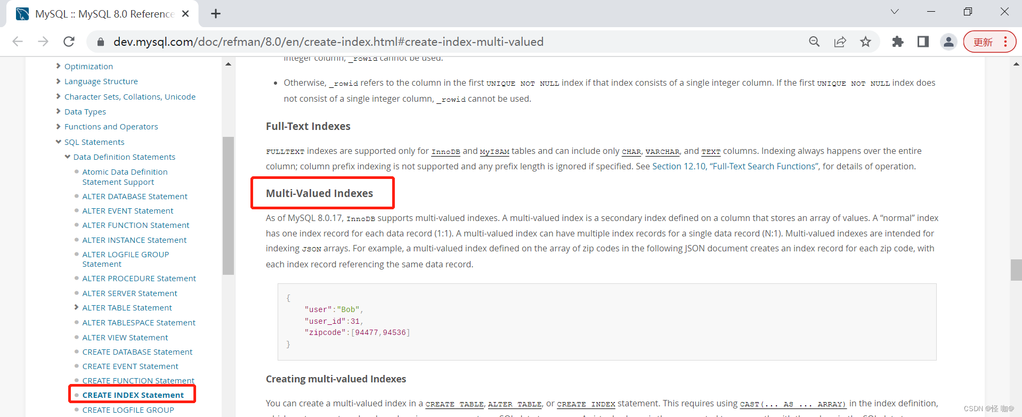Open CREATE DATABASE Statement link
This screenshot has width=1022, height=417.
(137, 352)
